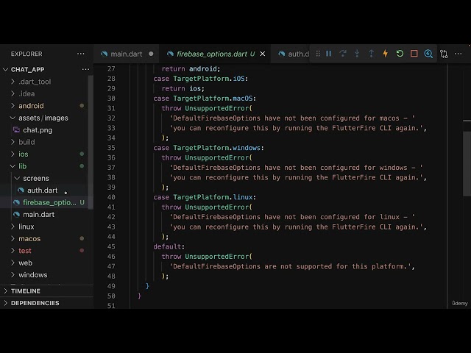This screenshot has height=353, width=471.
Task: Click line number 45 in the gutter
Action: (x=111, y=246)
